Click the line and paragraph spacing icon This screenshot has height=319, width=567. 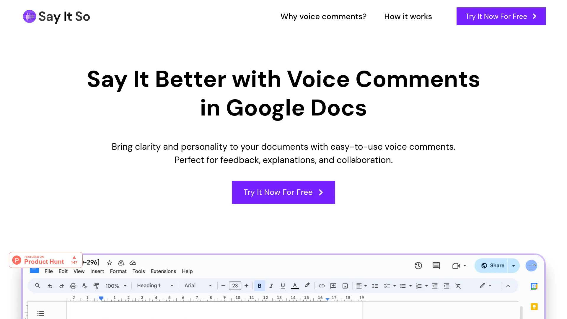375,286
